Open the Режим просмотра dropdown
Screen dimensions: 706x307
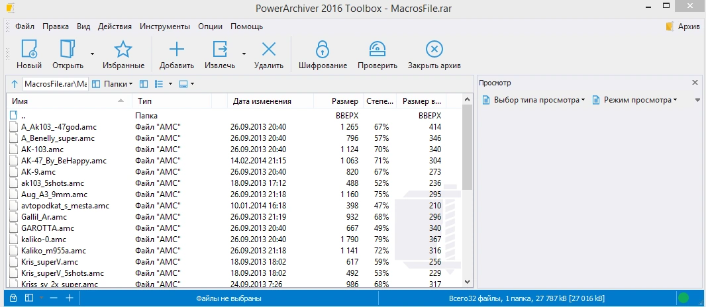pos(675,100)
